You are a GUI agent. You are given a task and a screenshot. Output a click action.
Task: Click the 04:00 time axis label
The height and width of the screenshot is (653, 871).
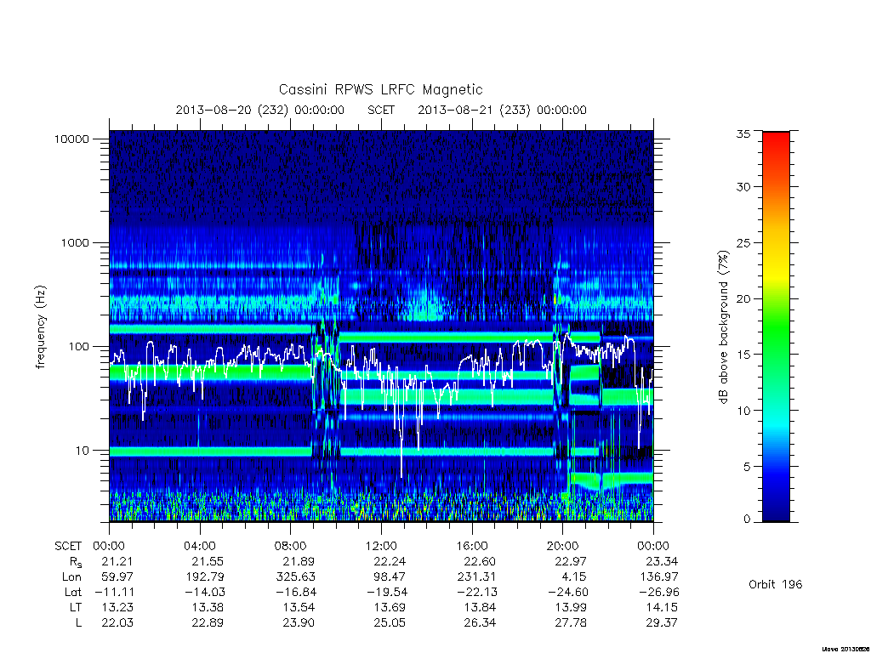tap(200, 546)
